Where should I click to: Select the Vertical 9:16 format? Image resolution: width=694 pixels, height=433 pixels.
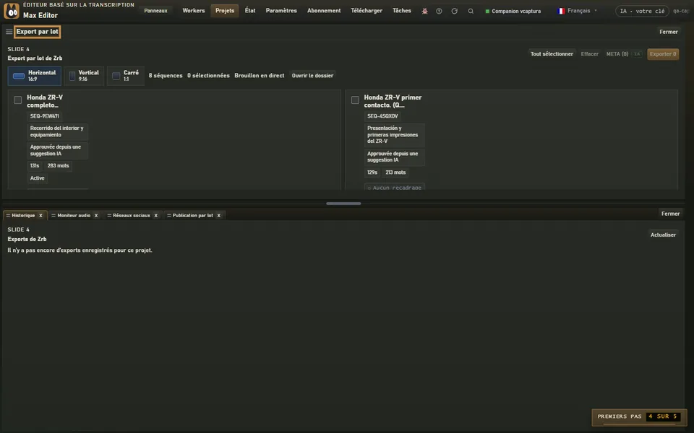(x=84, y=76)
